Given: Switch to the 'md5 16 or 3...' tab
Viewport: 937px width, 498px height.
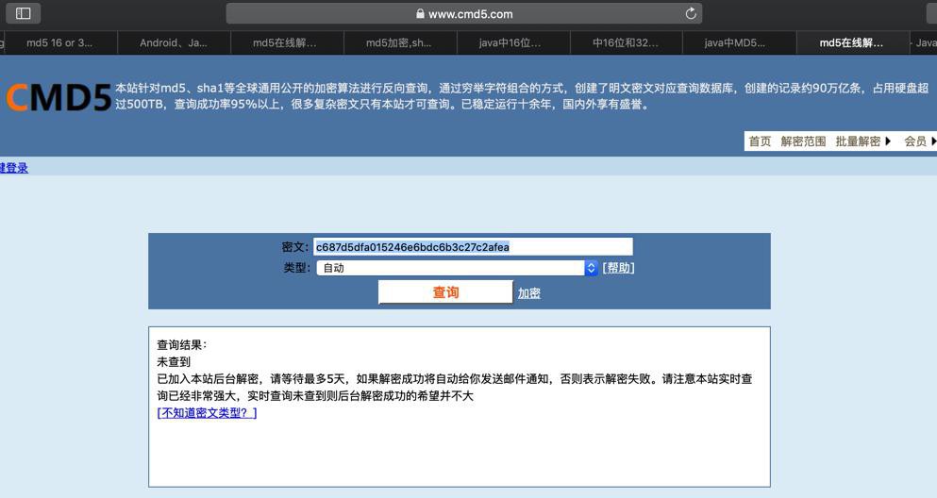Looking at the screenshot, I should pyautogui.click(x=59, y=43).
